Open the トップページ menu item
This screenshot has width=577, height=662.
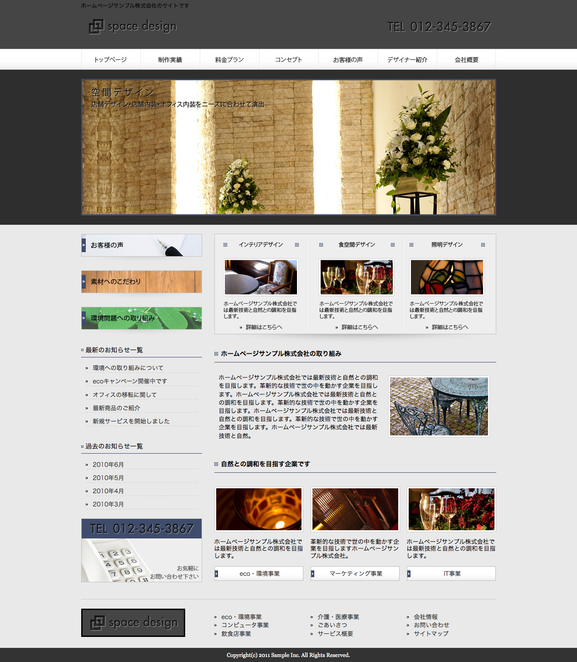pos(110,60)
